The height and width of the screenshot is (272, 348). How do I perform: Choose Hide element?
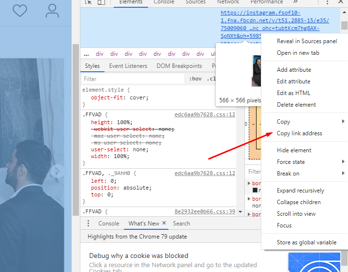point(294,150)
